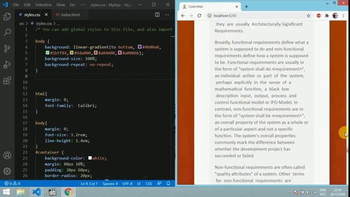Change file encoding UTF-8

[127, 184]
